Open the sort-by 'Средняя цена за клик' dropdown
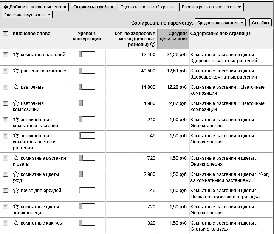274x234 pixels. click(220, 23)
